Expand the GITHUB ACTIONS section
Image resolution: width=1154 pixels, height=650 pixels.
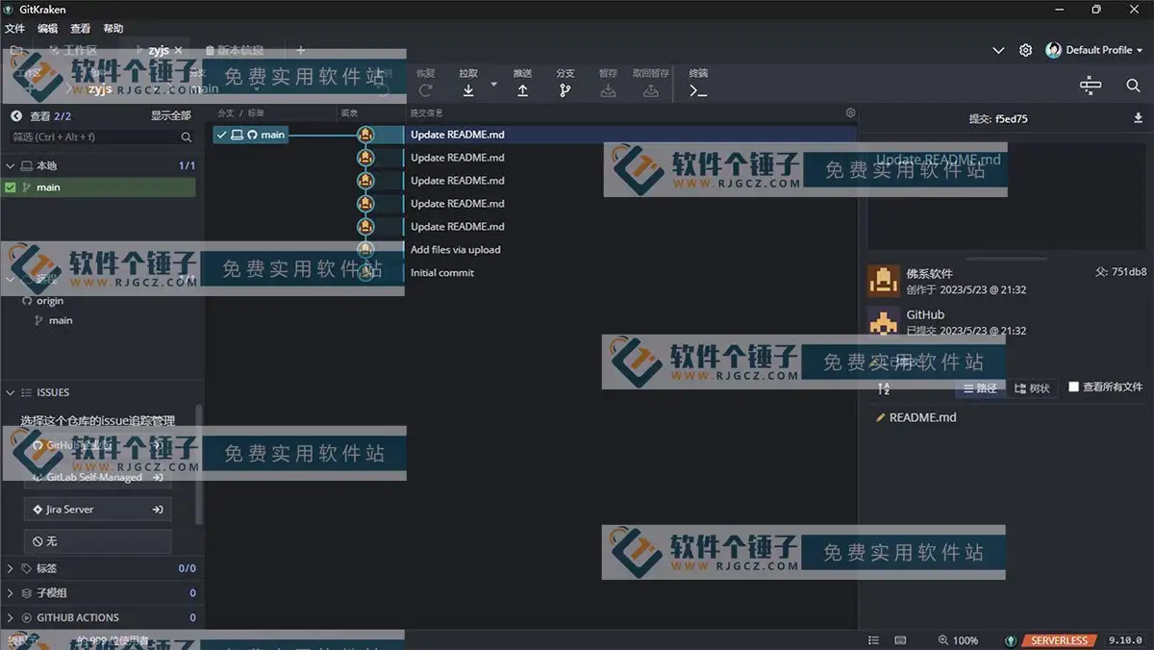coord(12,617)
